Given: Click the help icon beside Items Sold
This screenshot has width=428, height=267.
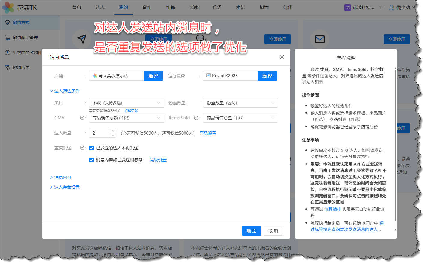Looking at the screenshot, I should click(x=196, y=118).
